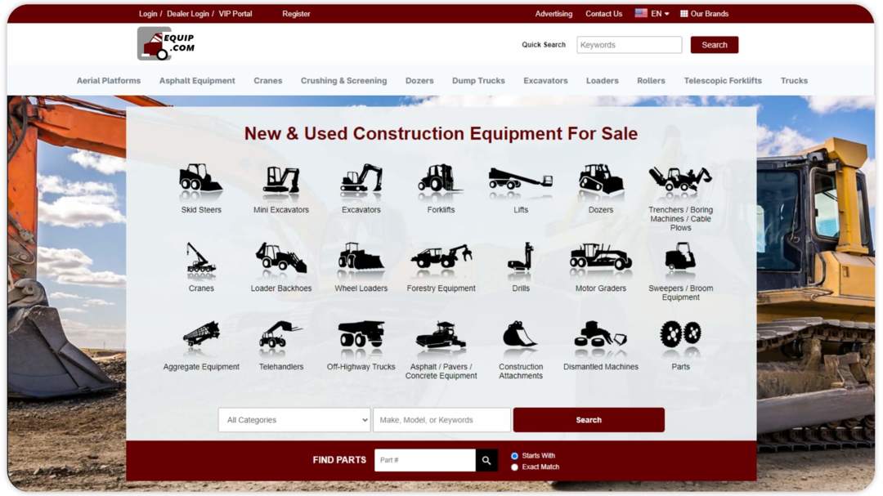Viewport: 883px width, 496px height.
Task: Open the Loaders nav item
Action: tap(602, 81)
